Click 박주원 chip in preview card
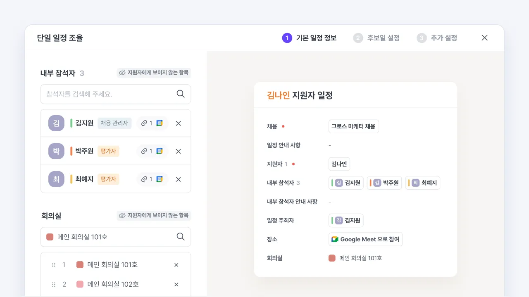This screenshot has width=529, height=297. [x=384, y=183]
